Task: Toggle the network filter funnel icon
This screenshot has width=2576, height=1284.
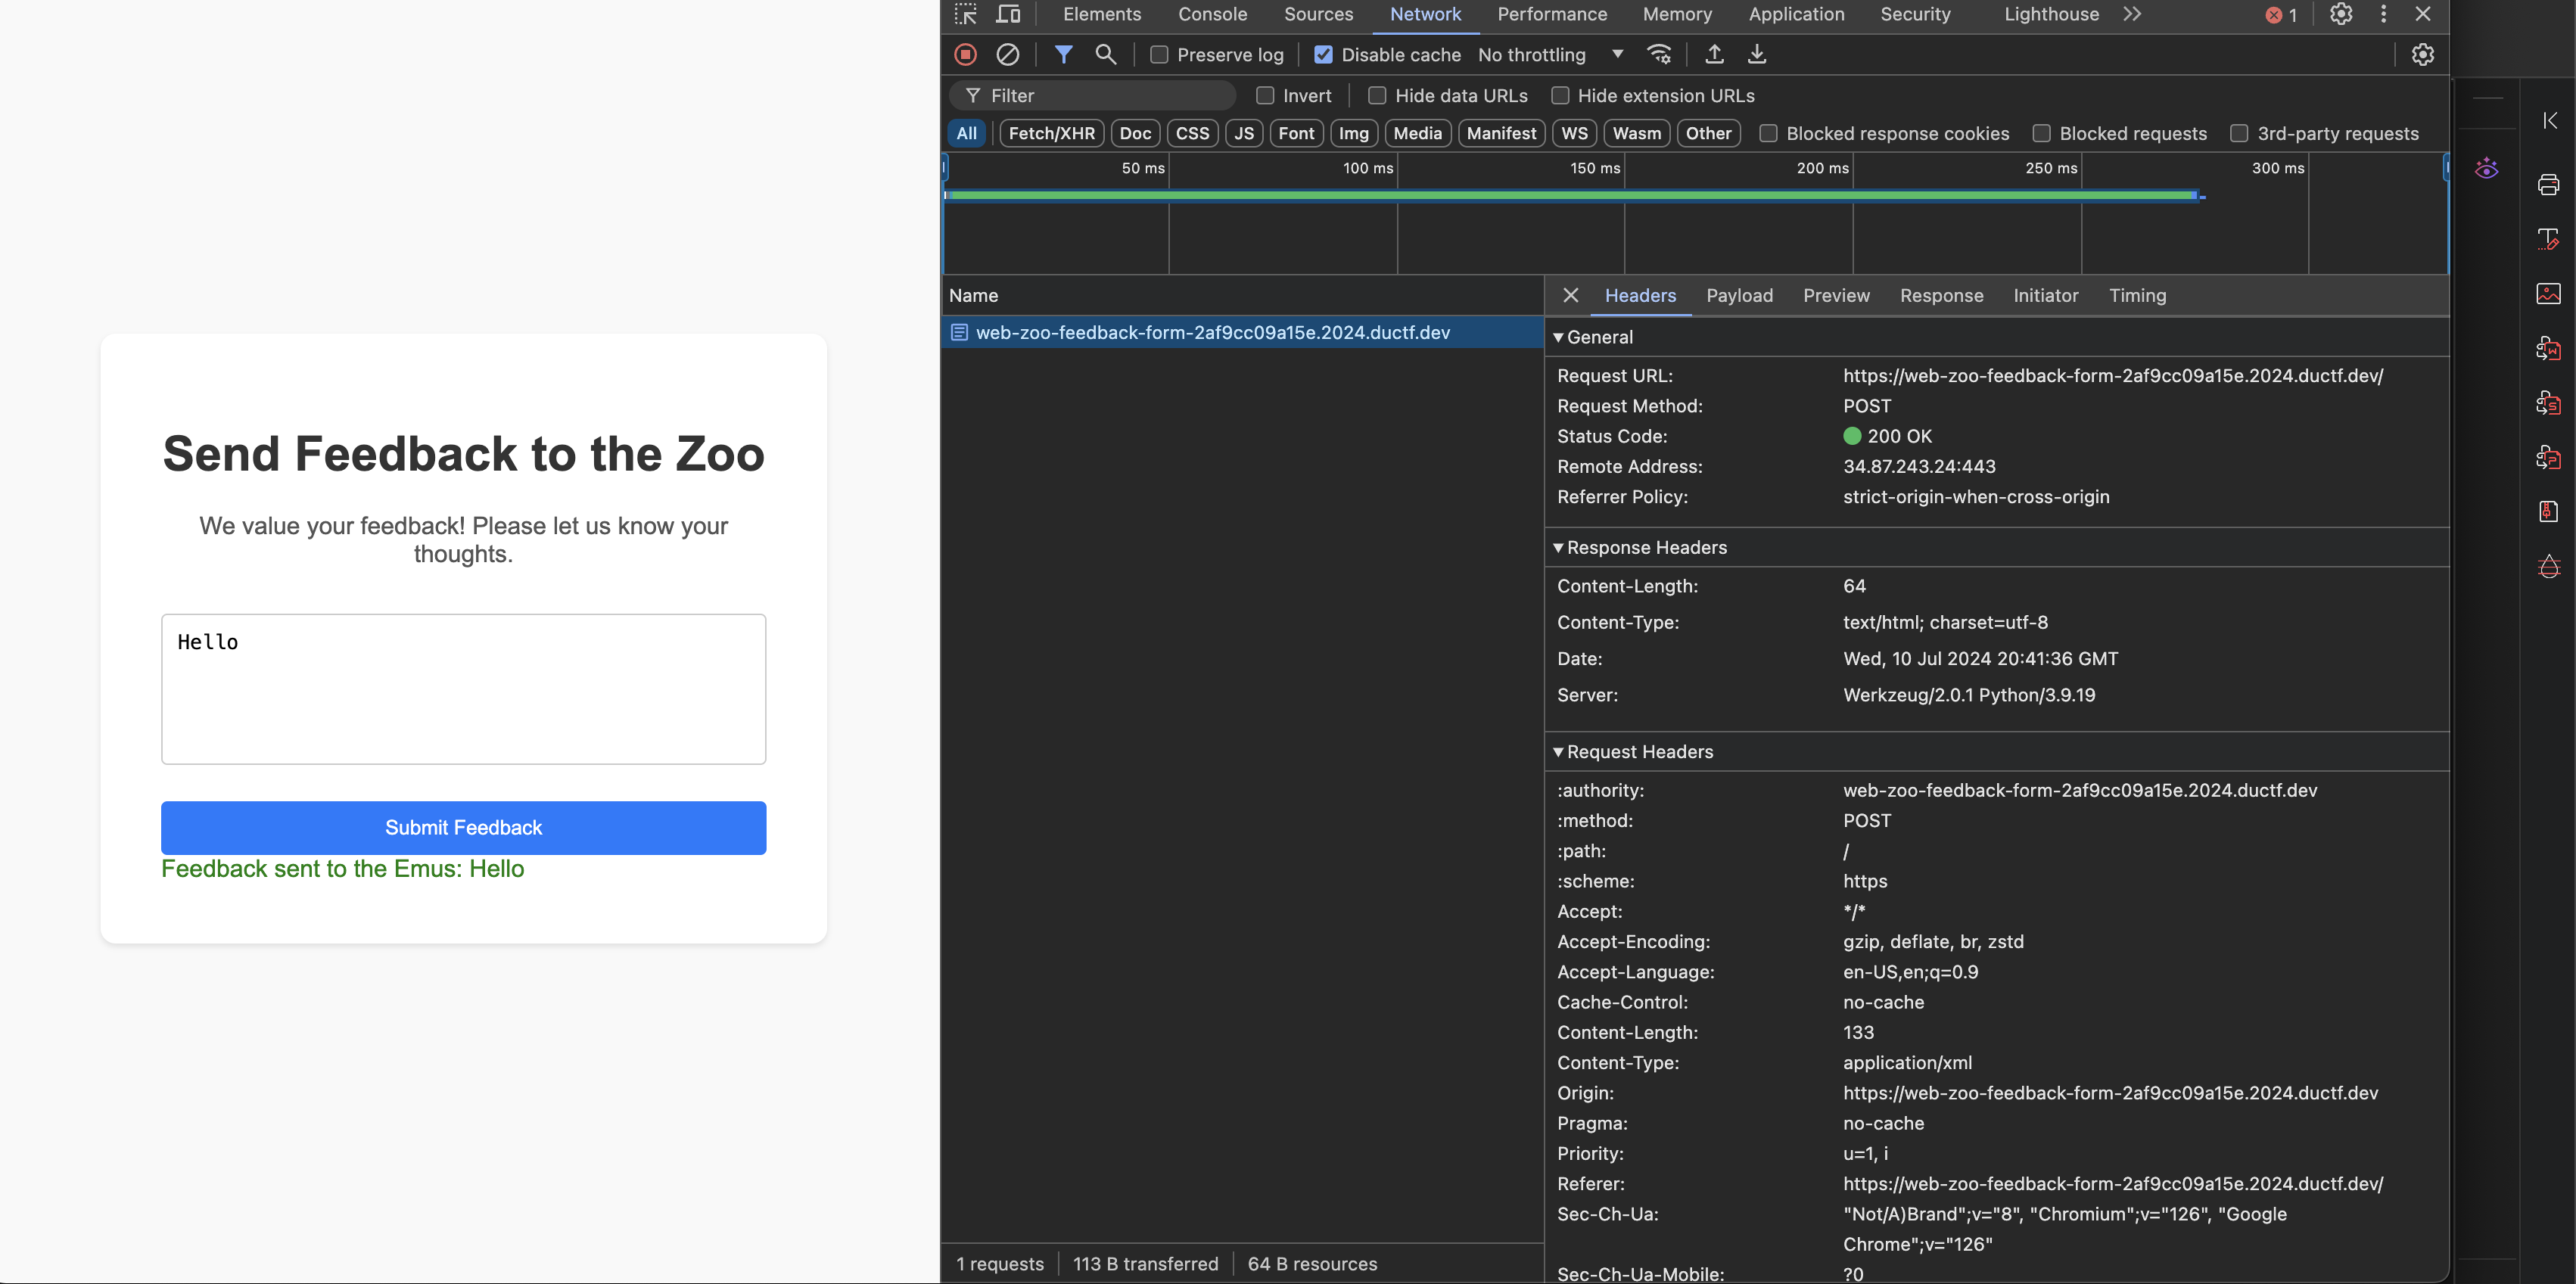Action: [1064, 55]
